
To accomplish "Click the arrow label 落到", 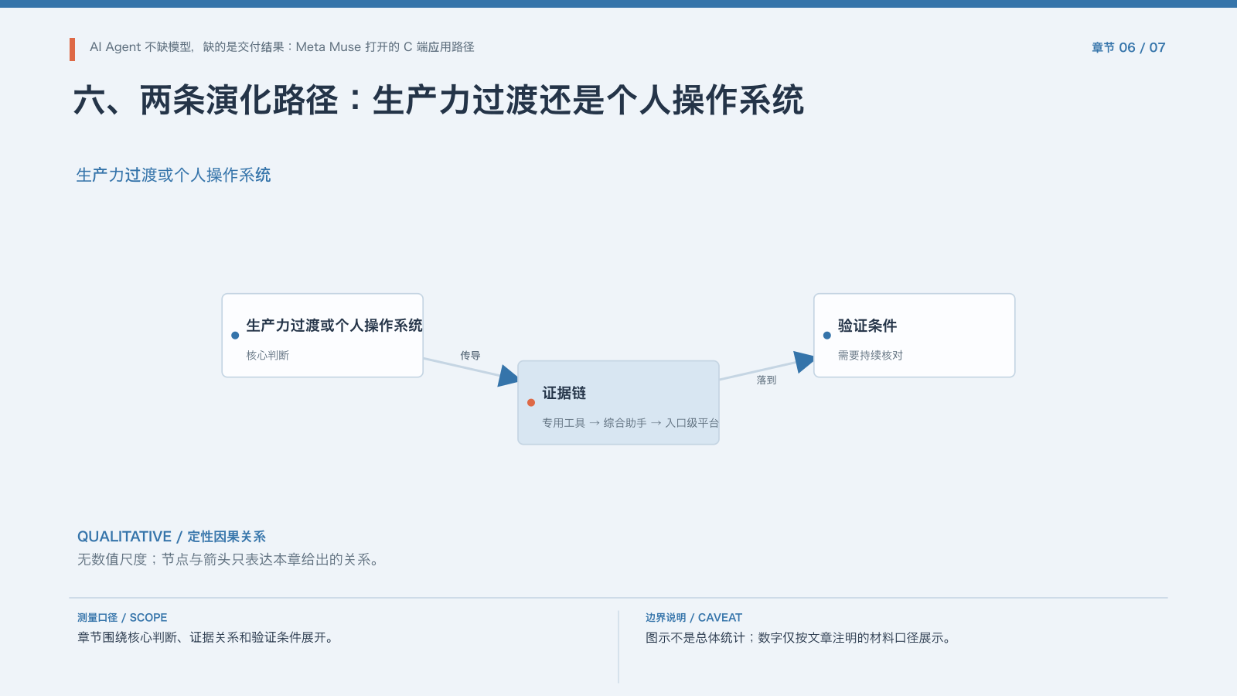I will tap(766, 380).
